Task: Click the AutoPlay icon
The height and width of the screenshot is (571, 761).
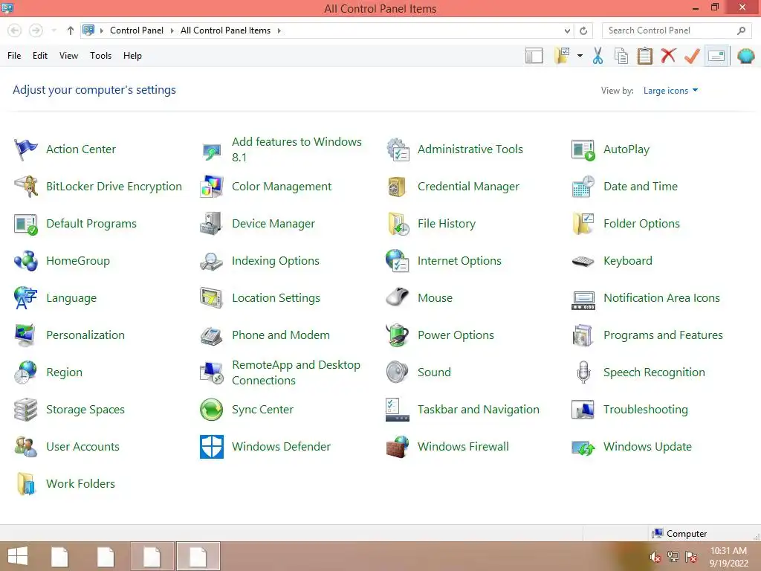Action: click(583, 149)
